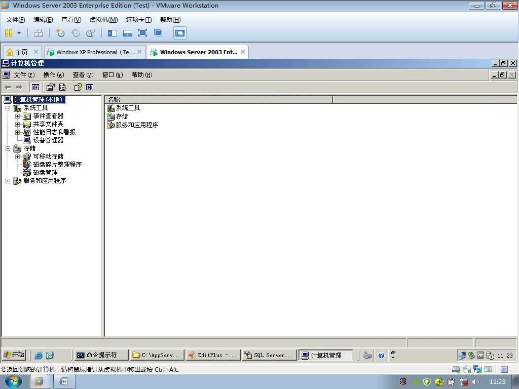Take a snapshot of the virtual machine

(60, 33)
